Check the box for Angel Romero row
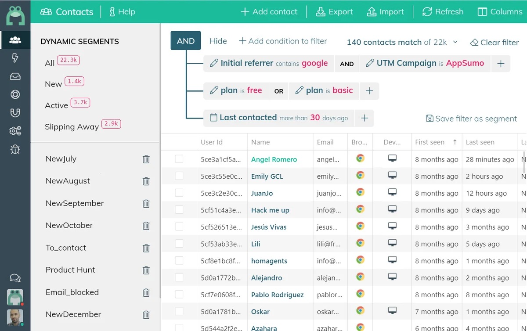Screen dimensions: 527x331 [179, 159]
